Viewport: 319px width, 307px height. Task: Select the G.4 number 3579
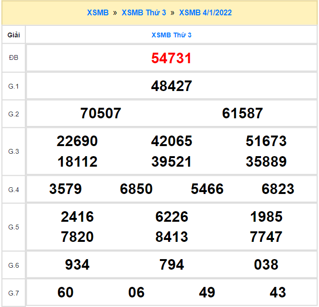(x=66, y=189)
